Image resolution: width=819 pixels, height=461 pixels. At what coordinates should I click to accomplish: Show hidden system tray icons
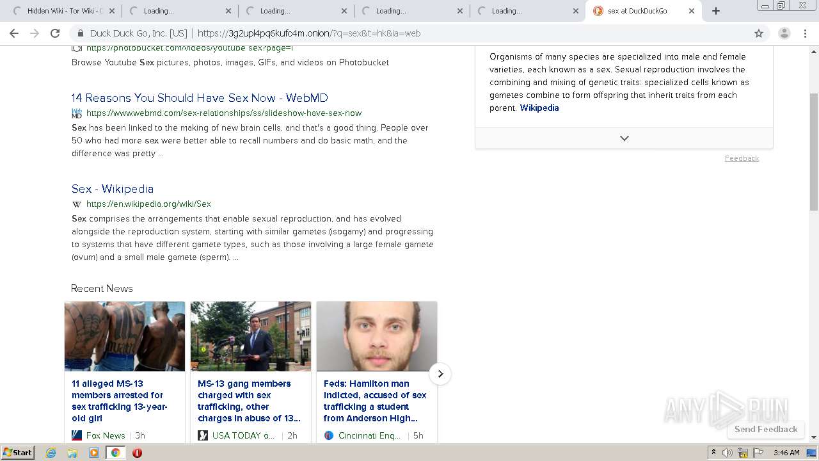[713, 452]
